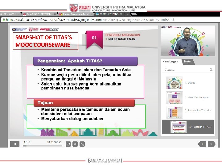Click the text Menyuburkan dialog peradaban

click(72, 119)
